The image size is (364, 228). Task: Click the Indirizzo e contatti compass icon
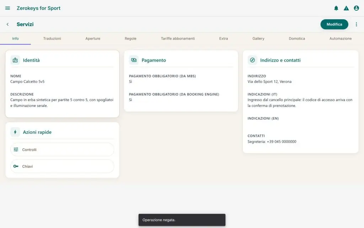pos(252,60)
